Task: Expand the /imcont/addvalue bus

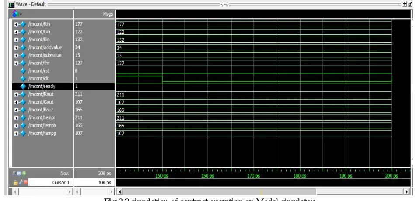Action: tap(16, 48)
